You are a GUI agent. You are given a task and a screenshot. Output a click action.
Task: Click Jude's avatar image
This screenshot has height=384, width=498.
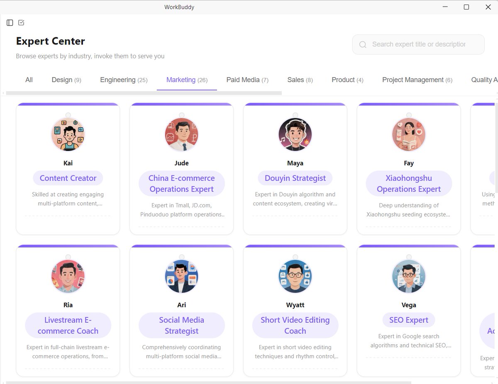182,134
